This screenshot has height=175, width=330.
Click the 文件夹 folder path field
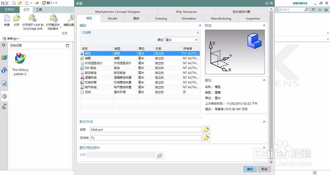click(x=146, y=138)
